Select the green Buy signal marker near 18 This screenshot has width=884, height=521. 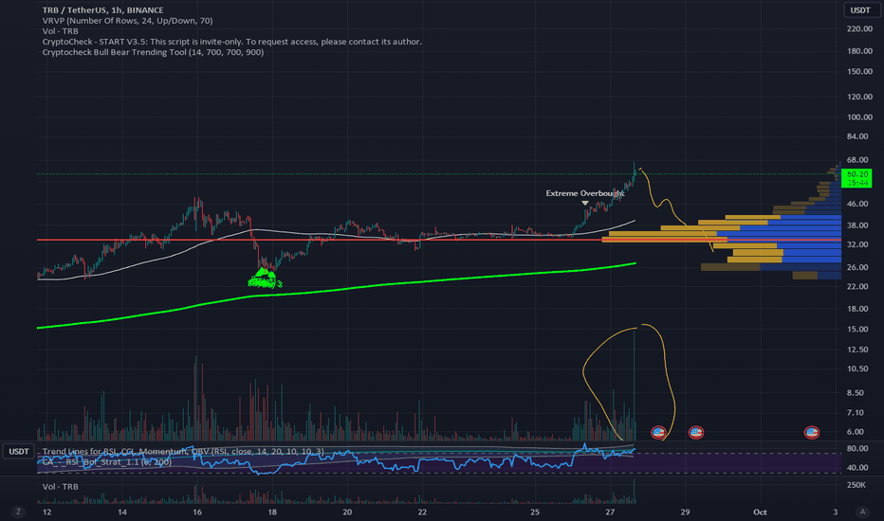(x=264, y=278)
